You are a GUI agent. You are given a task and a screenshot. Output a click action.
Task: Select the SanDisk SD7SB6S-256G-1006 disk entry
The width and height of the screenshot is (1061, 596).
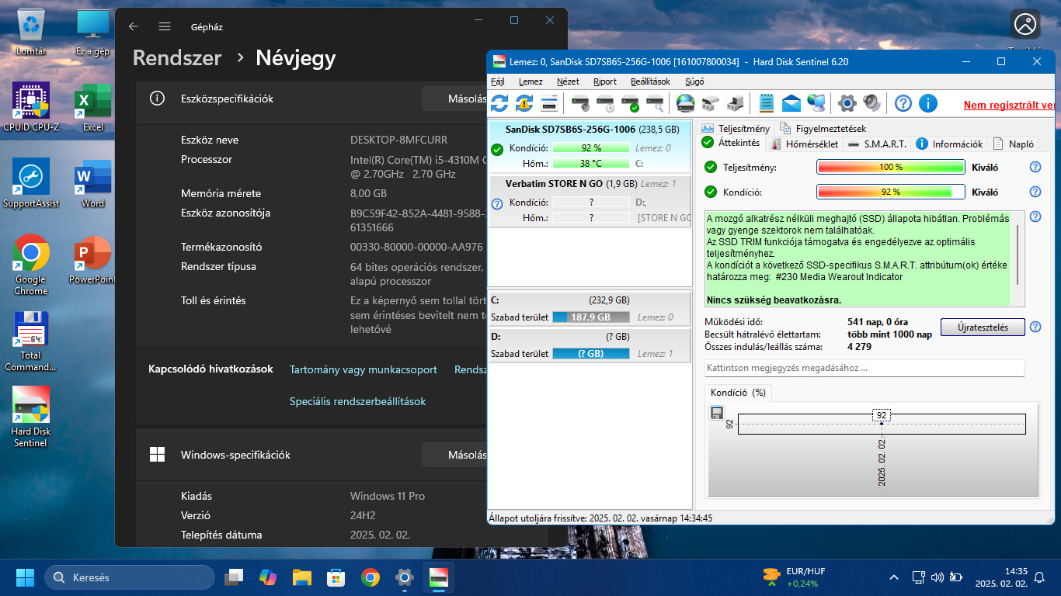tap(590, 146)
